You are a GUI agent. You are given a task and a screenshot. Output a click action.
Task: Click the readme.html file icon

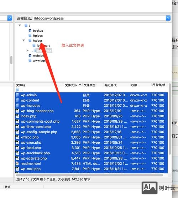point(17,164)
